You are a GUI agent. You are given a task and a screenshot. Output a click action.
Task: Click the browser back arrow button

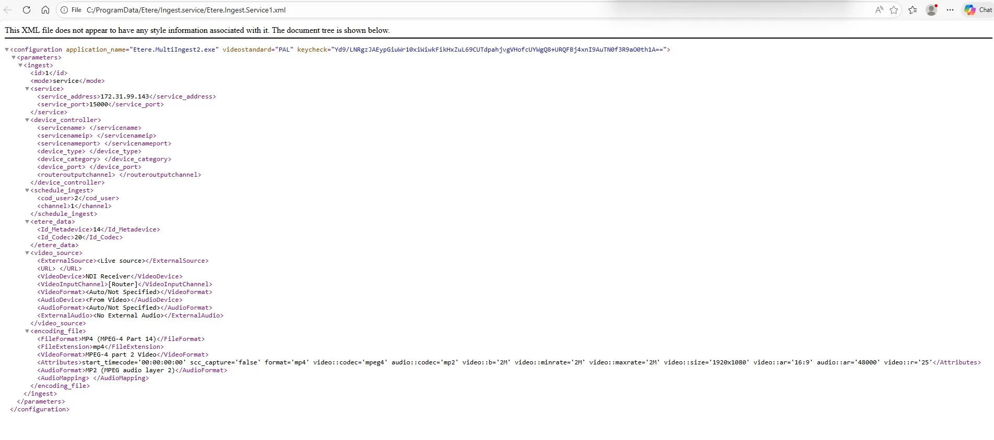point(8,10)
